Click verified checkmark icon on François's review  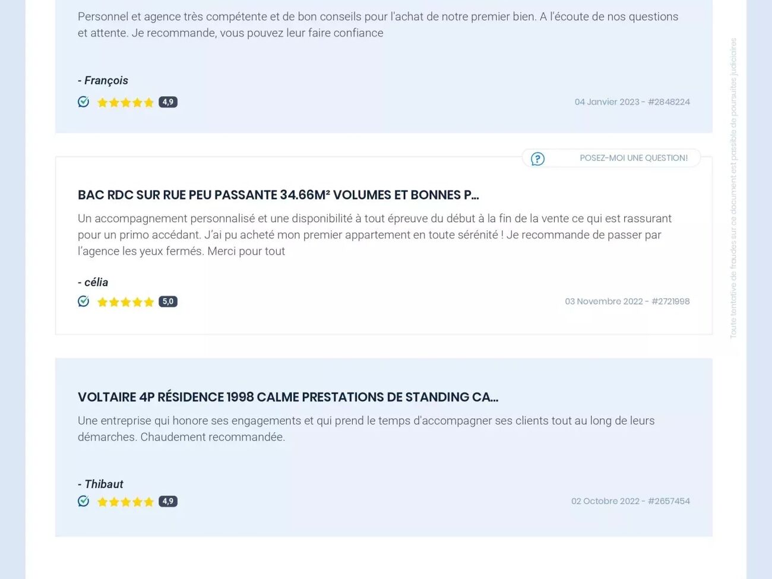click(84, 102)
